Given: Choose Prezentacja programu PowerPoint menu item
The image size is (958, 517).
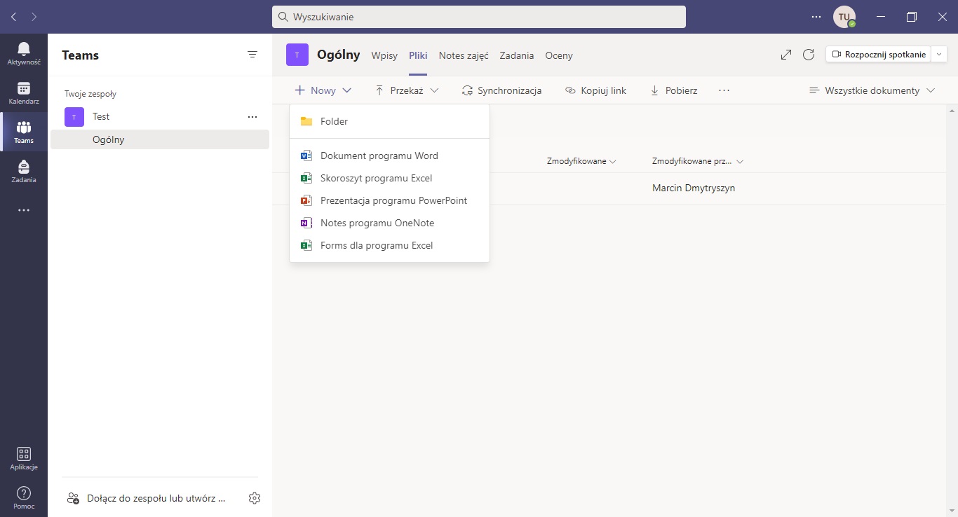Looking at the screenshot, I should (393, 200).
